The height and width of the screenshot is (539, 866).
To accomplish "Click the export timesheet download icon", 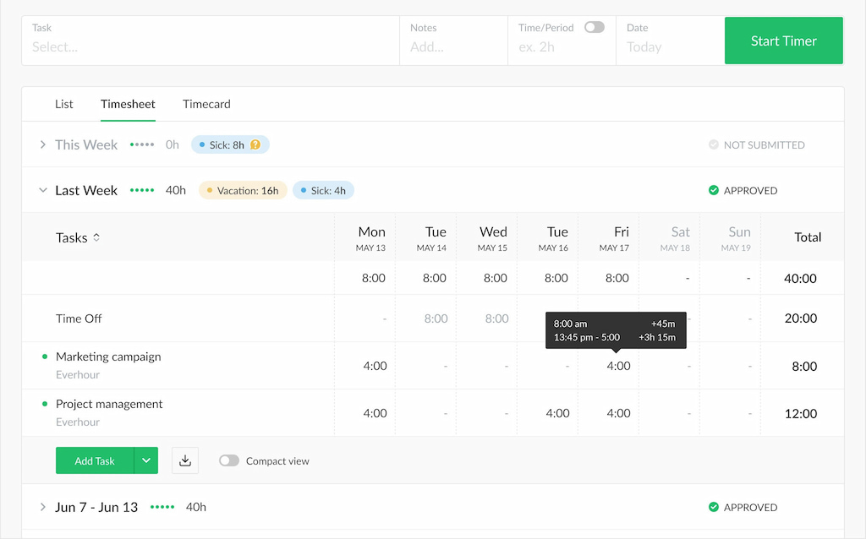I will click(x=185, y=460).
